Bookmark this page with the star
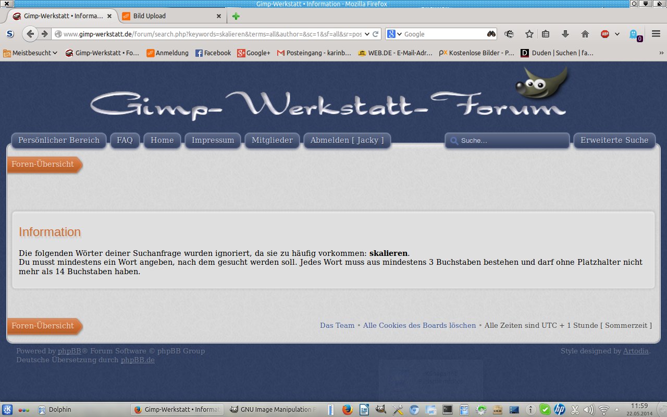667x417 pixels. pyautogui.click(x=529, y=34)
